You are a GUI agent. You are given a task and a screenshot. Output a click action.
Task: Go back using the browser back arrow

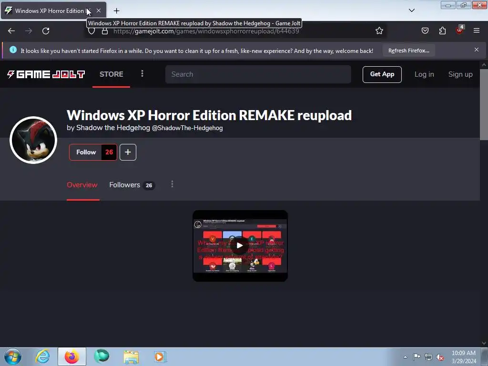(x=11, y=31)
